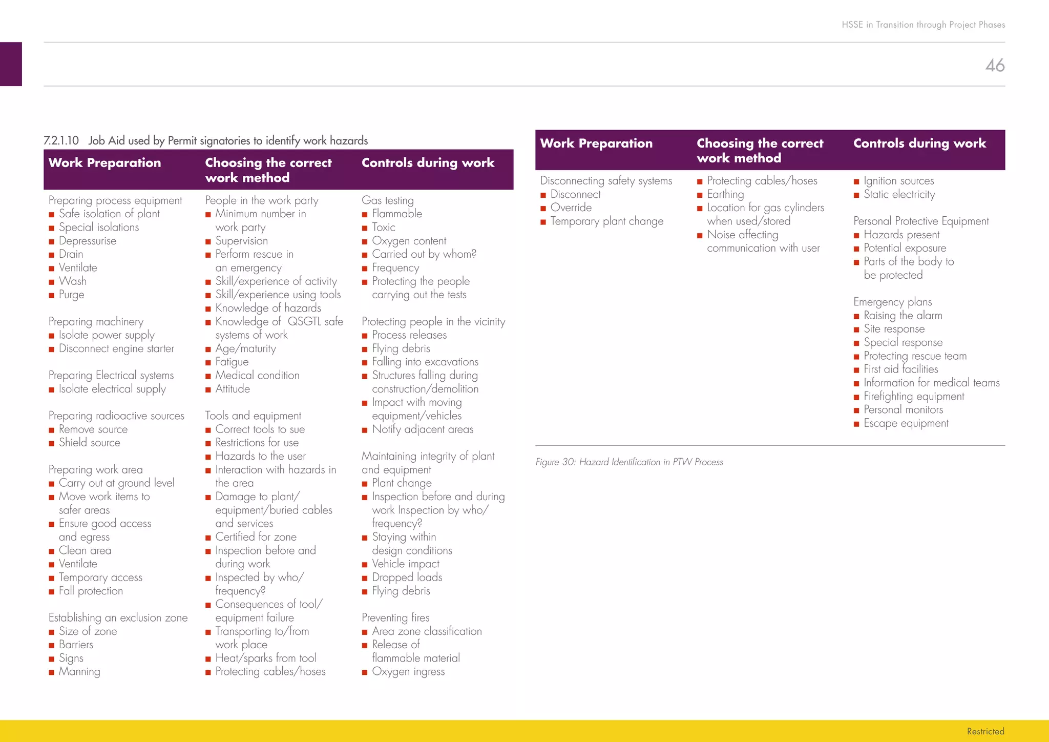Click the 'Preventing fires' subheading

click(x=395, y=617)
